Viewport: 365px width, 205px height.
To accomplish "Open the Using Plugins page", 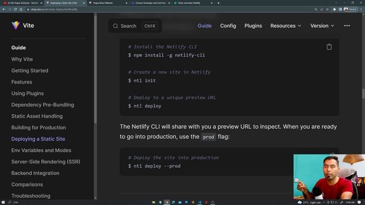I will click(27, 93).
